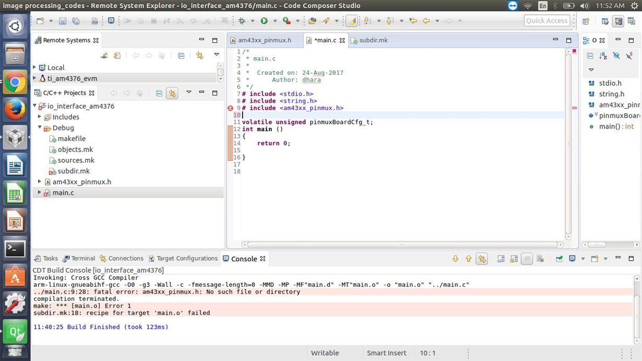The image size is (642, 361).
Task: Select main() in the Outline view
Action: pyautogui.click(x=609, y=126)
